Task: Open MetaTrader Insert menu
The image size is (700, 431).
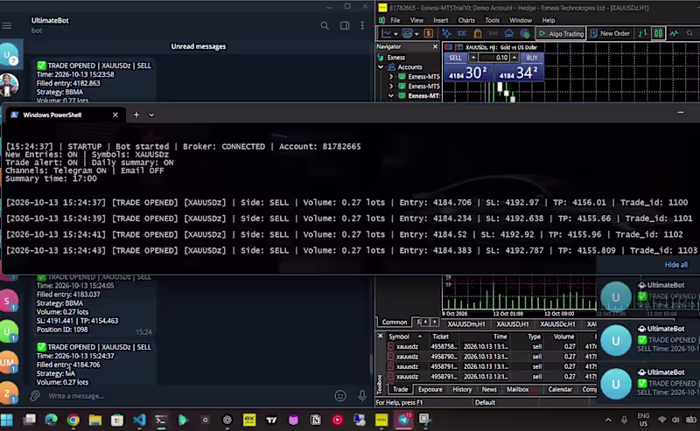Action: coord(441,20)
